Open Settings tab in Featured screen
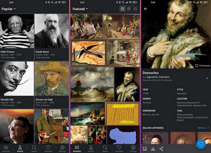Viewport: 211px width, 153px height. [x=133, y=149]
